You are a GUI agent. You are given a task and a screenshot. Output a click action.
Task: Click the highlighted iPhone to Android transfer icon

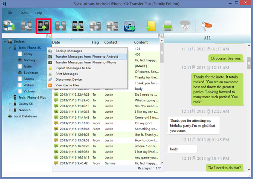coord(44,26)
